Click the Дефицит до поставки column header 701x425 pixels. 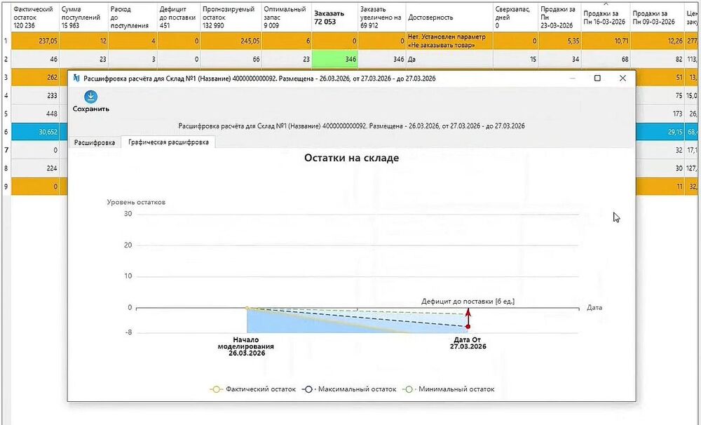point(178,17)
